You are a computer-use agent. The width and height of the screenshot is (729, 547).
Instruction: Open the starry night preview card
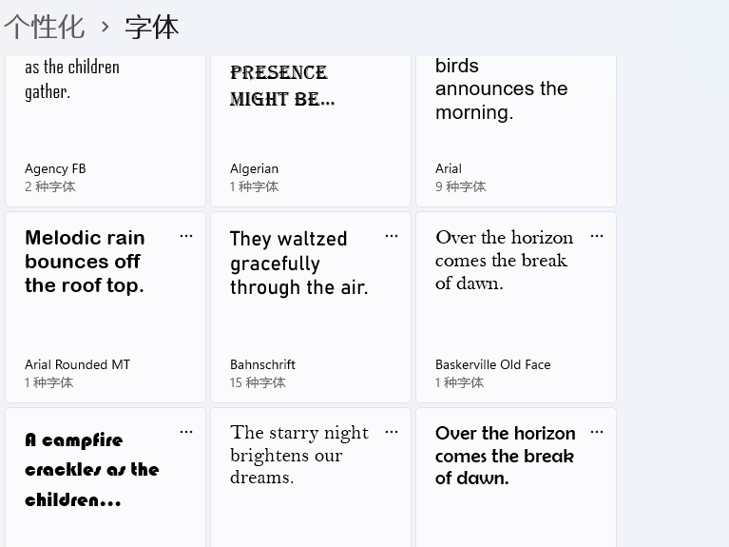click(311, 478)
